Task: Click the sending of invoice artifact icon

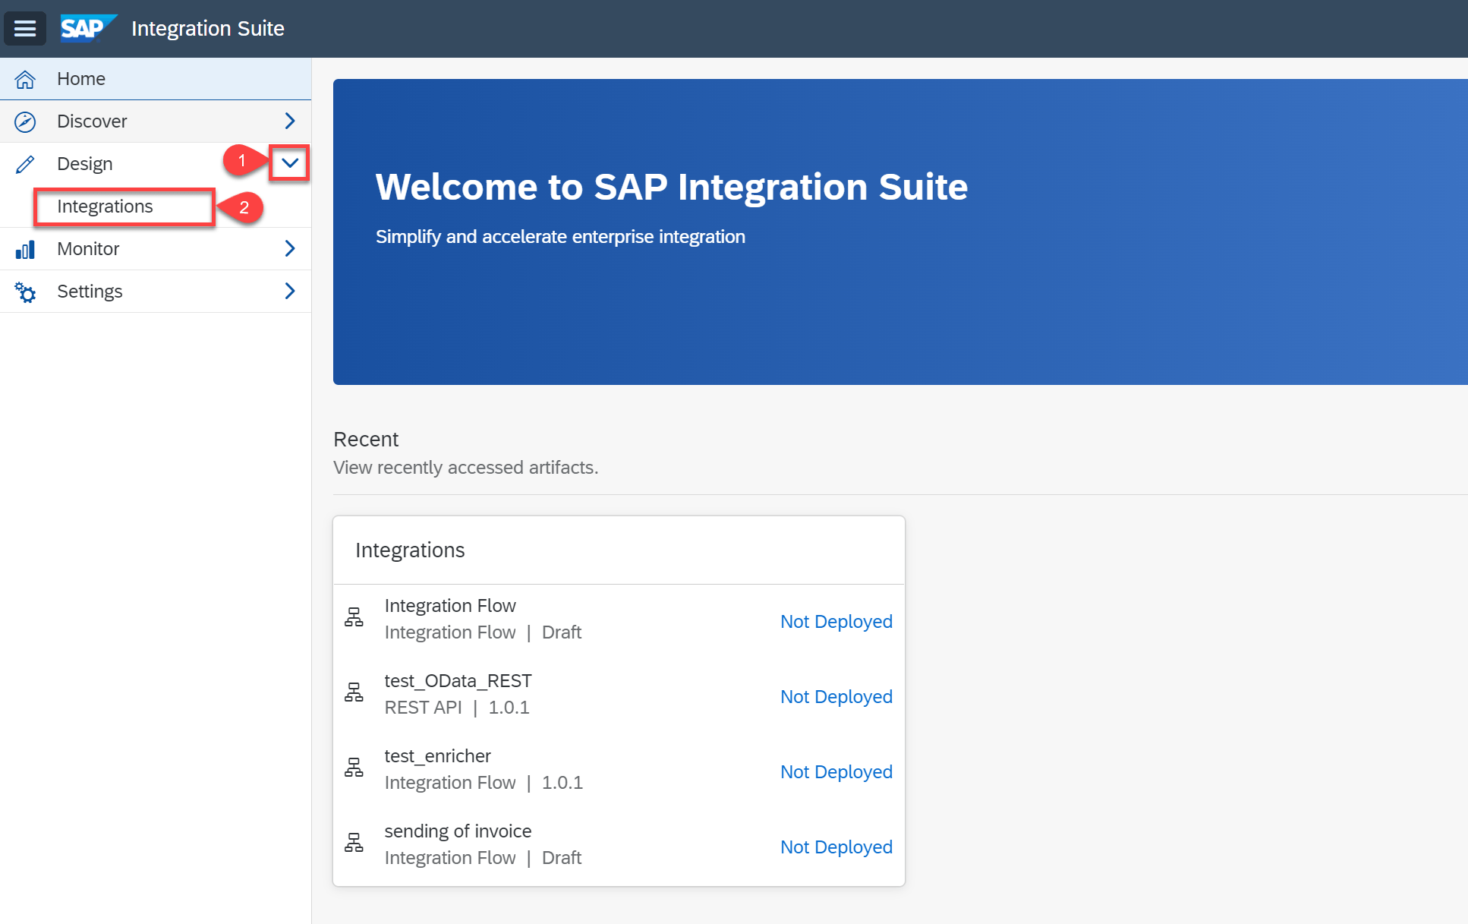Action: (x=354, y=844)
